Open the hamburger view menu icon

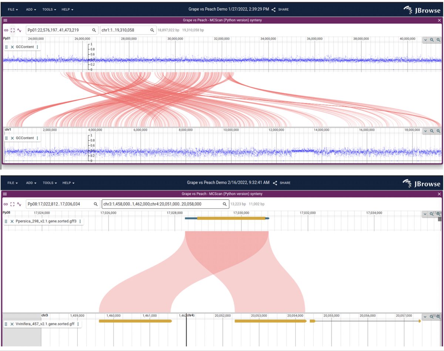coord(5,20)
